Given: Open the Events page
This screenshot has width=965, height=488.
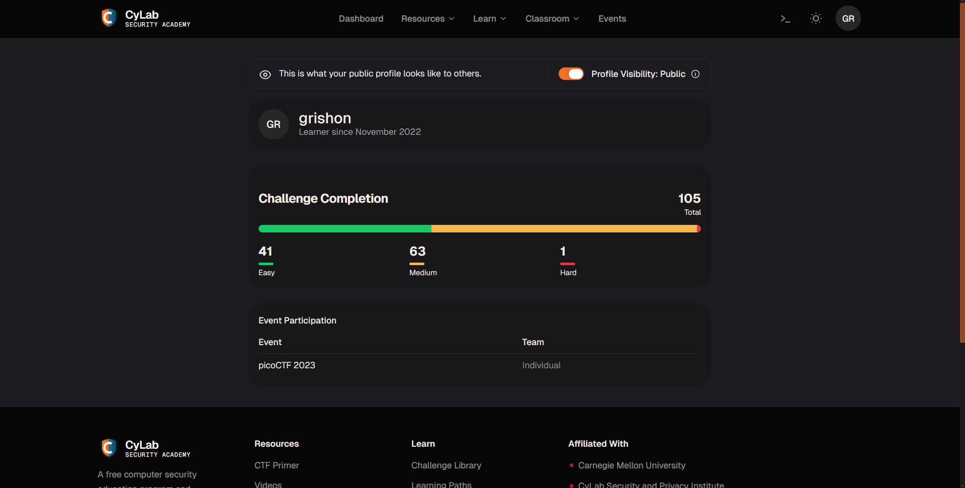Looking at the screenshot, I should pyautogui.click(x=612, y=19).
